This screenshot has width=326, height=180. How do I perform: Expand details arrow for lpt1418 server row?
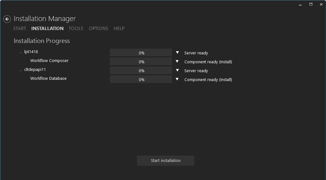(177, 53)
